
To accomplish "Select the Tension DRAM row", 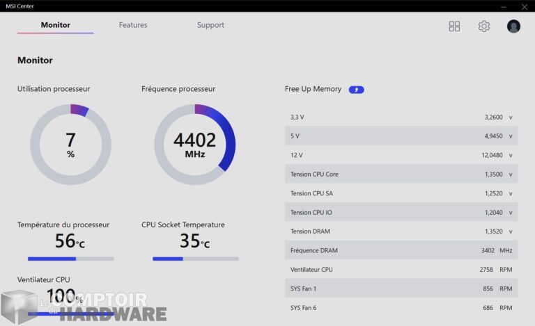I will [x=401, y=231].
